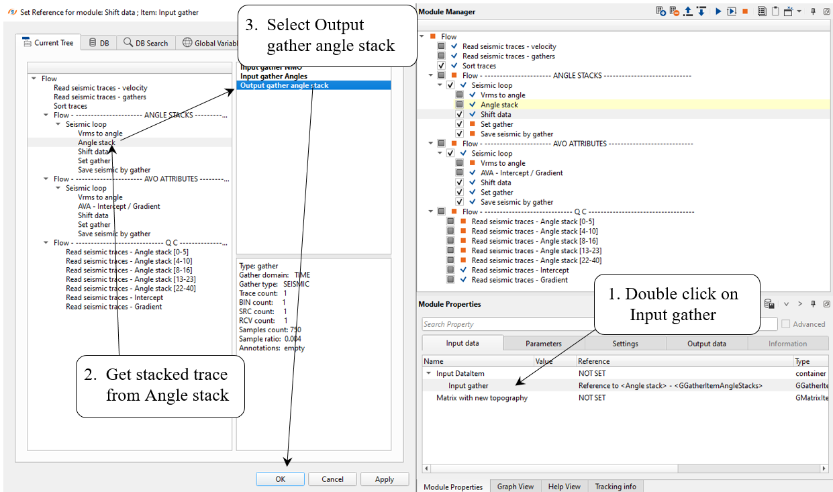Click the remove module icon with minus

pyautogui.click(x=674, y=11)
